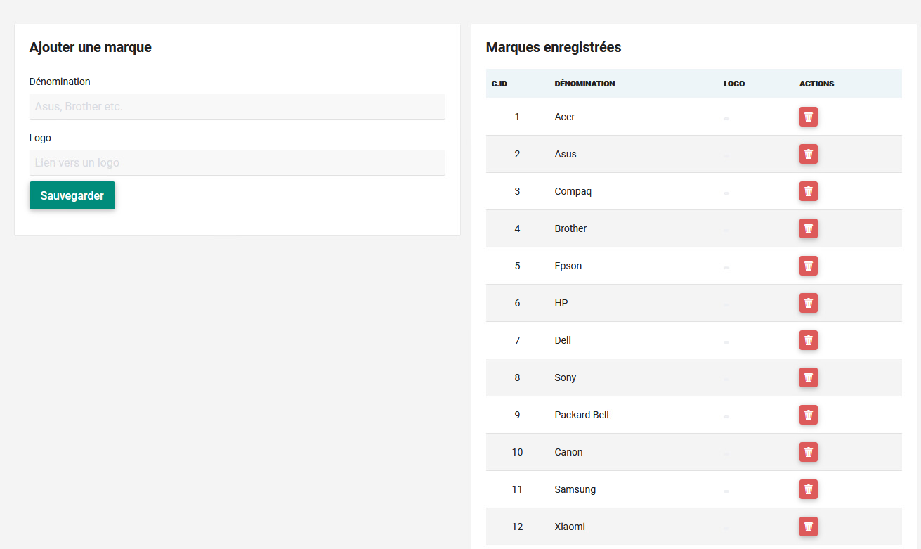Viewport: 921px width, 549px height.
Task: Remove the Xiaomi brand entry
Action: (808, 527)
